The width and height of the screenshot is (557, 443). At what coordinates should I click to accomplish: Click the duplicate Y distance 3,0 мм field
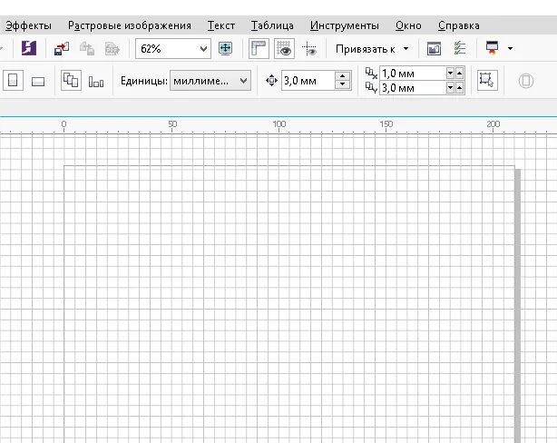point(413,87)
